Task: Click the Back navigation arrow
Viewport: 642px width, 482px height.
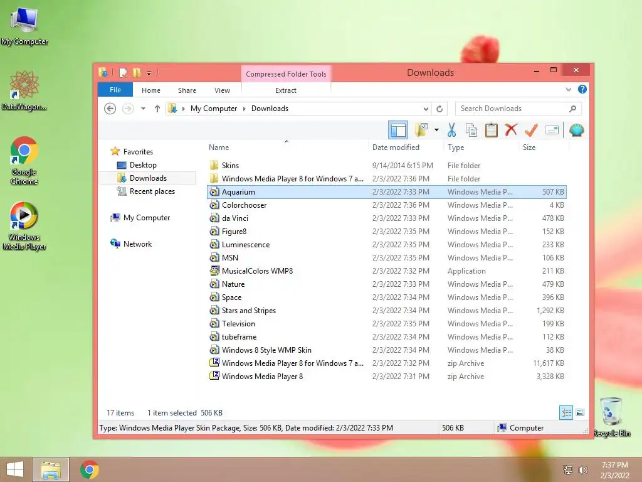Action: coord(110,109)
